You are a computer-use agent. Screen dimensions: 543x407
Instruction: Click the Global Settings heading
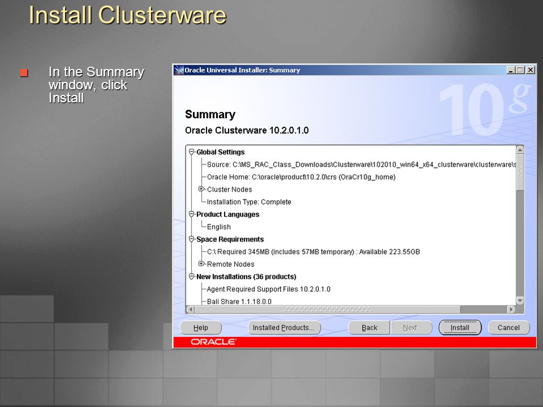(220, 152)
